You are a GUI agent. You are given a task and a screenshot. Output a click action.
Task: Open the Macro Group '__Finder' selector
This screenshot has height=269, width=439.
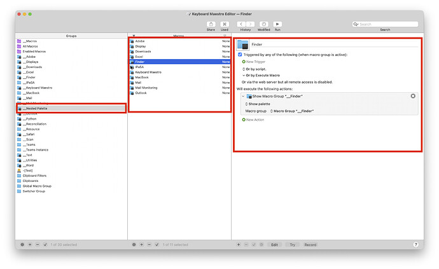click(x=292, y=111)
